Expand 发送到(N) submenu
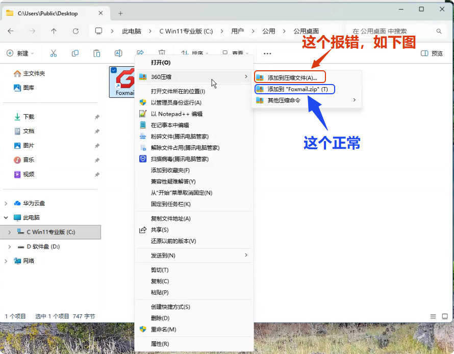The image size is (454, 354). coord(194,255)
